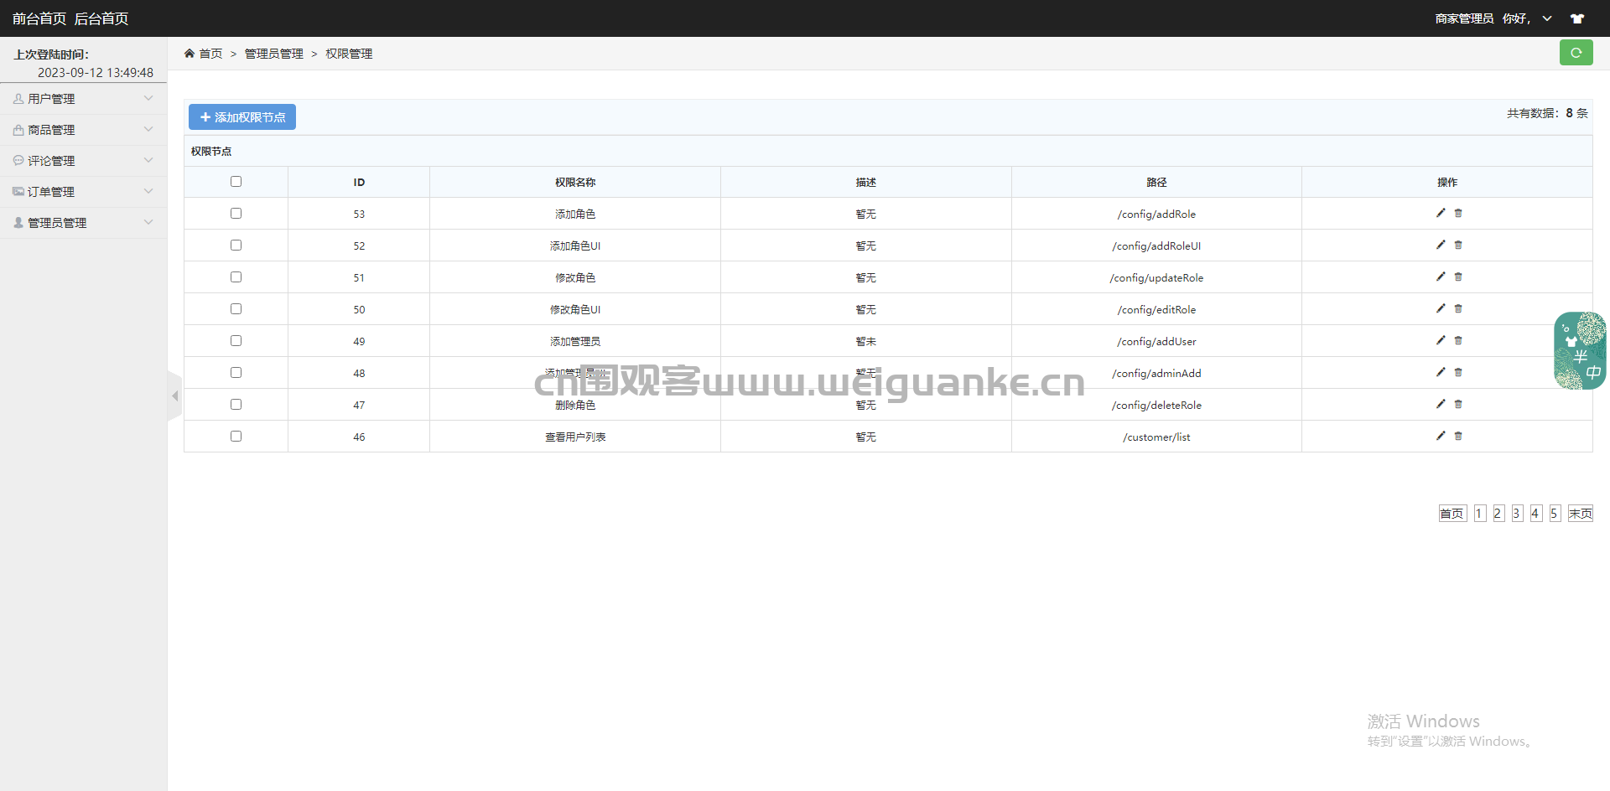Delete the 删除角色 permission row
The image size is (1610, 791).
pos(1458,404)
